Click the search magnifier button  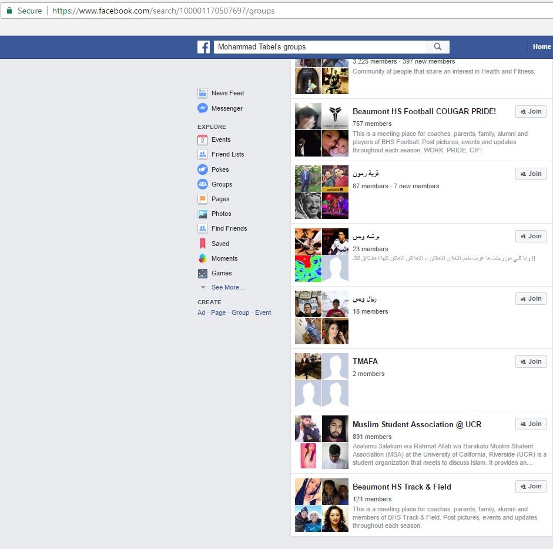coord(437,46)
